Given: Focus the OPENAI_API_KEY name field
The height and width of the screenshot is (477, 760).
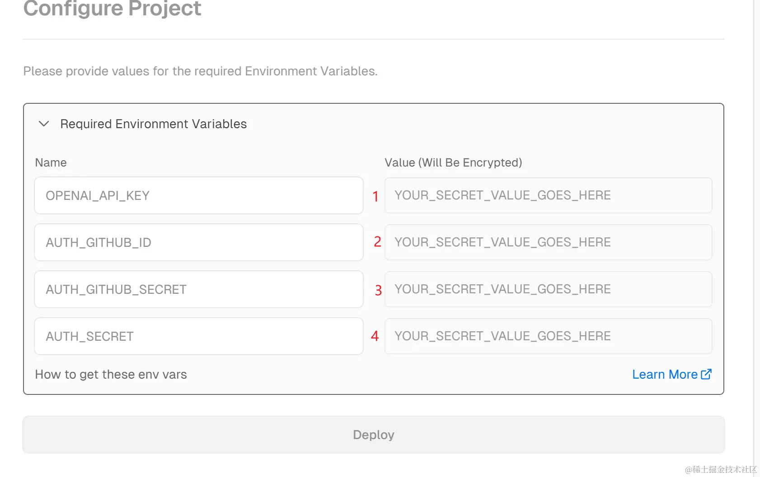Looking at the screenshot, I should (x=199, y=195).
